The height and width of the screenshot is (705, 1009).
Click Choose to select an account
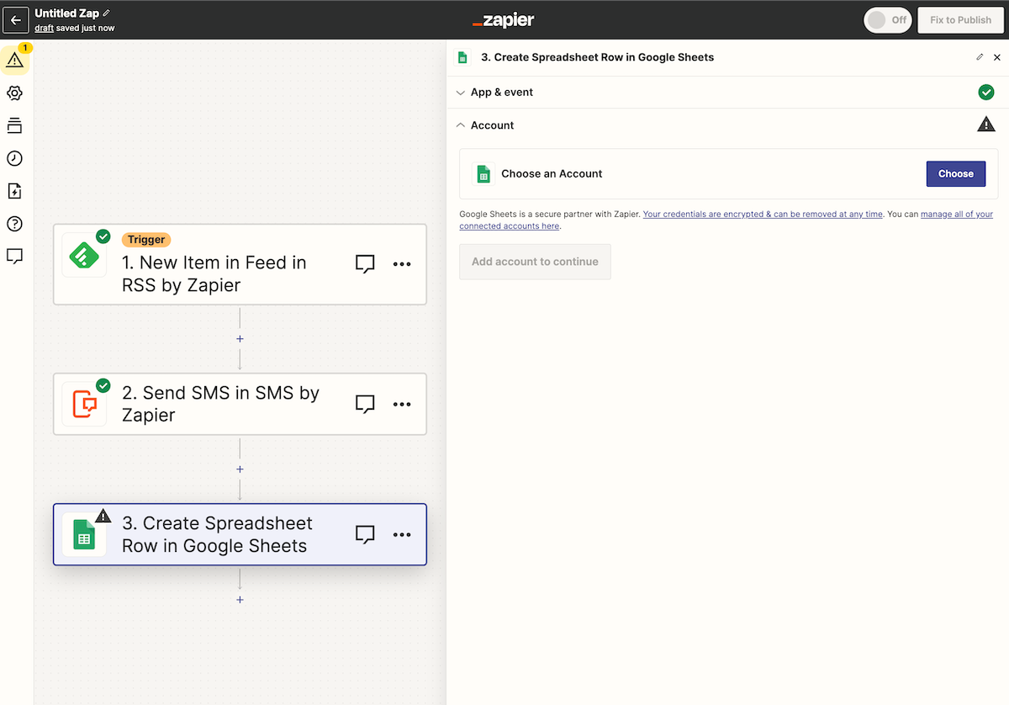pyautogui.click(x=955, y=173)
